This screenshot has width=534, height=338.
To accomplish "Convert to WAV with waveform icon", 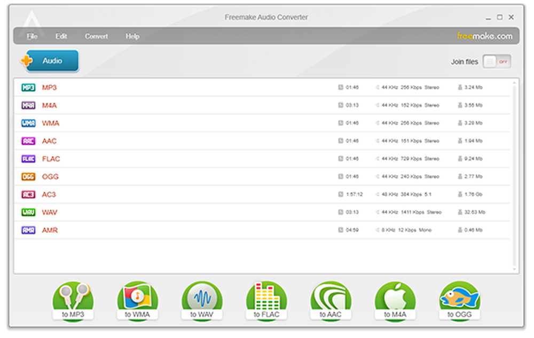I will pos(202,301).
